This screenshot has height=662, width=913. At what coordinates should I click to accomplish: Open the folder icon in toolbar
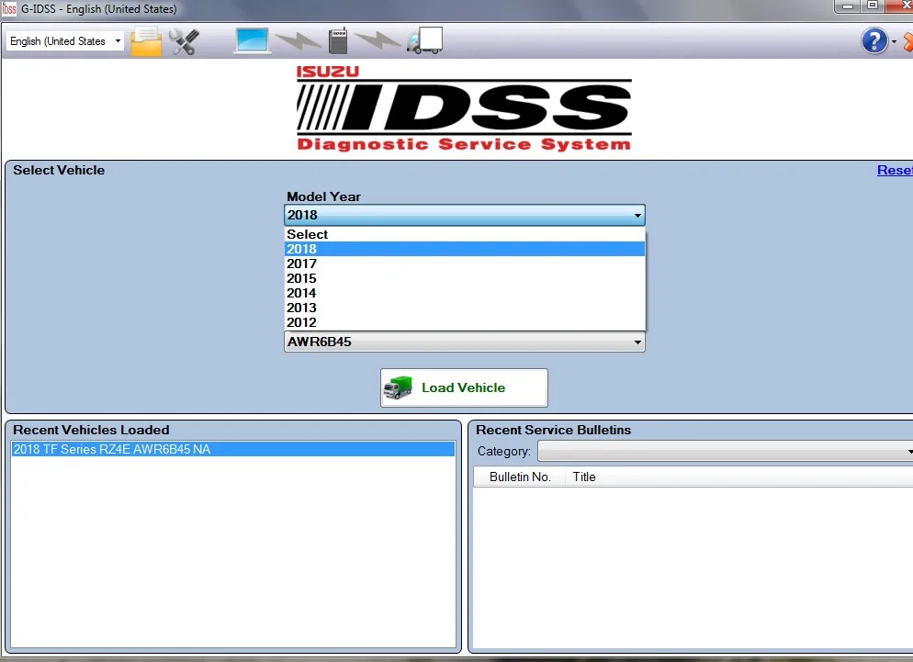(146, 41)
